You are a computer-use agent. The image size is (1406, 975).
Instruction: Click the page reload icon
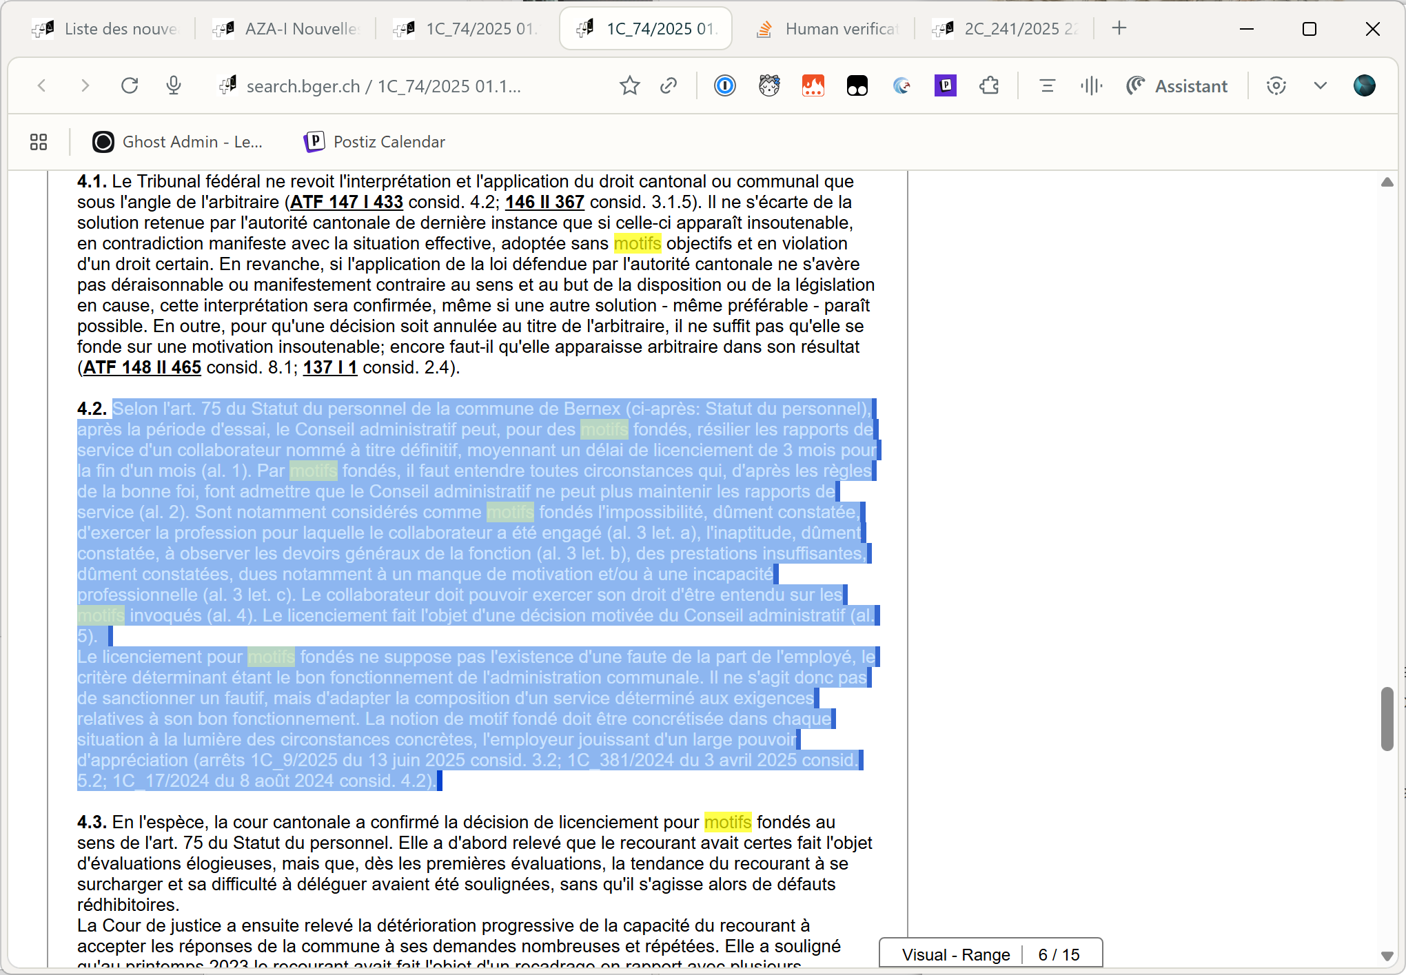point(130,85)
